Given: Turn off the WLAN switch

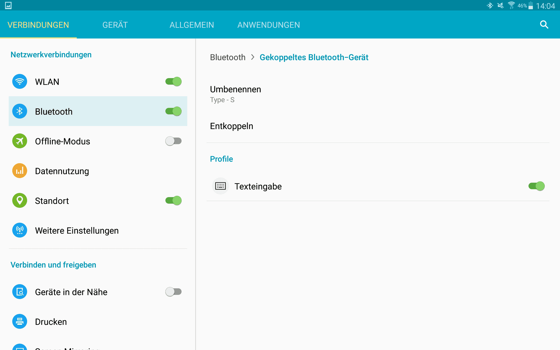Looking at the screenshot, I should (x=173, y=81).
